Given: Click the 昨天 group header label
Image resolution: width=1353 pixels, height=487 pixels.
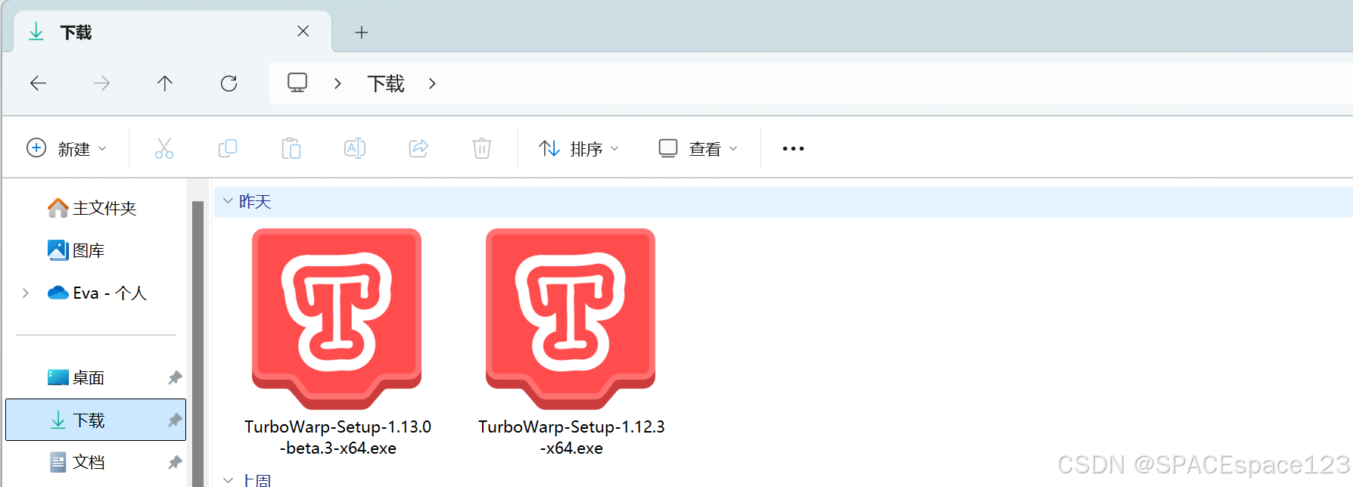Looking at the screenshot, I should tap(255, 201).
